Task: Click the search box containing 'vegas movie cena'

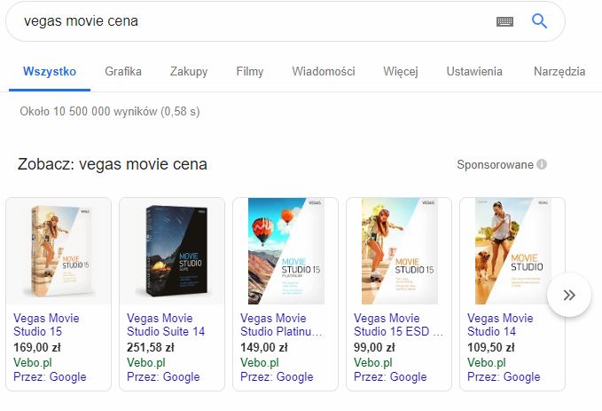Action: pos(285,21)
